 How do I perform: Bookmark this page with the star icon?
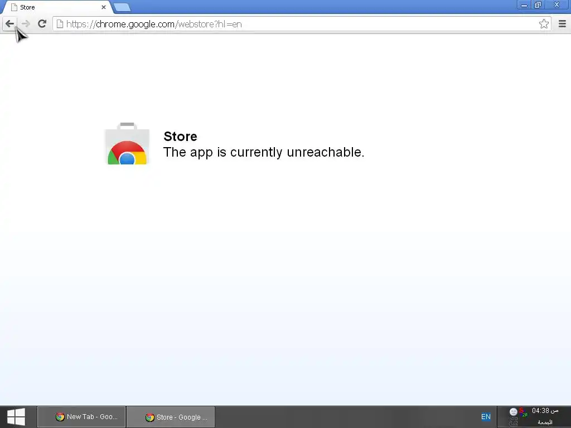click(544, 24)
